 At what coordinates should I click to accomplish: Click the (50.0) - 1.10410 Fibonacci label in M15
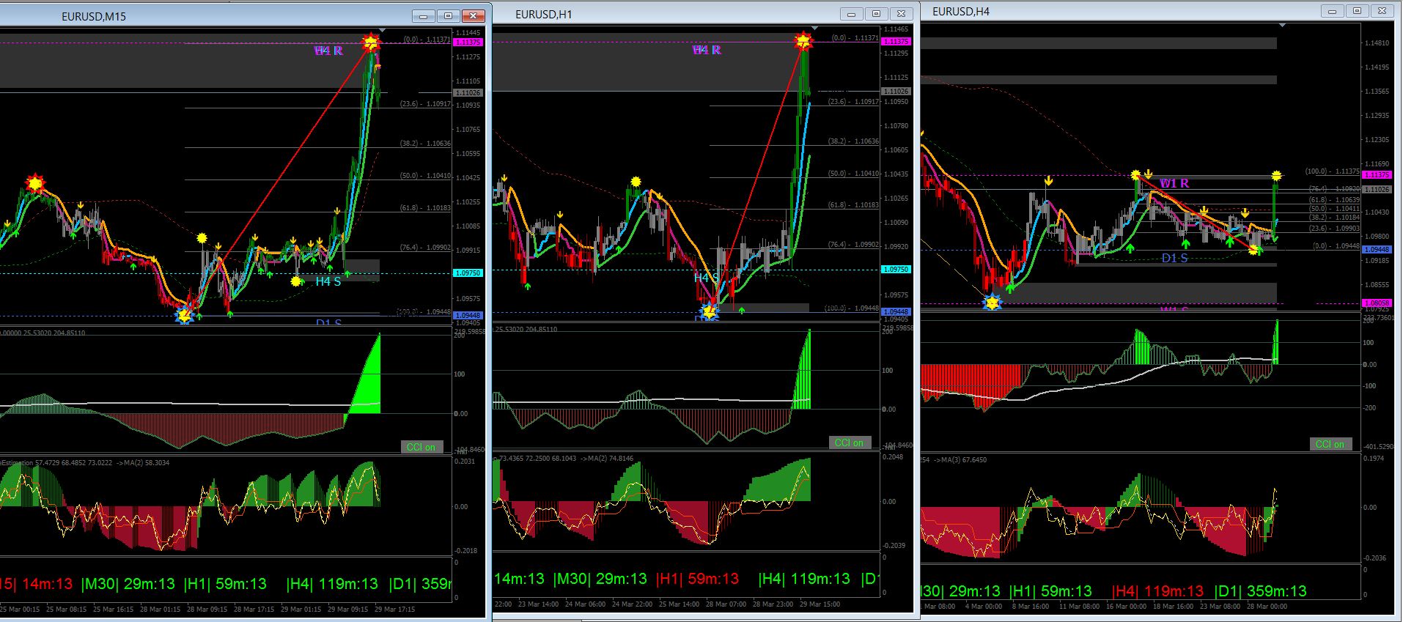point(425,176)
